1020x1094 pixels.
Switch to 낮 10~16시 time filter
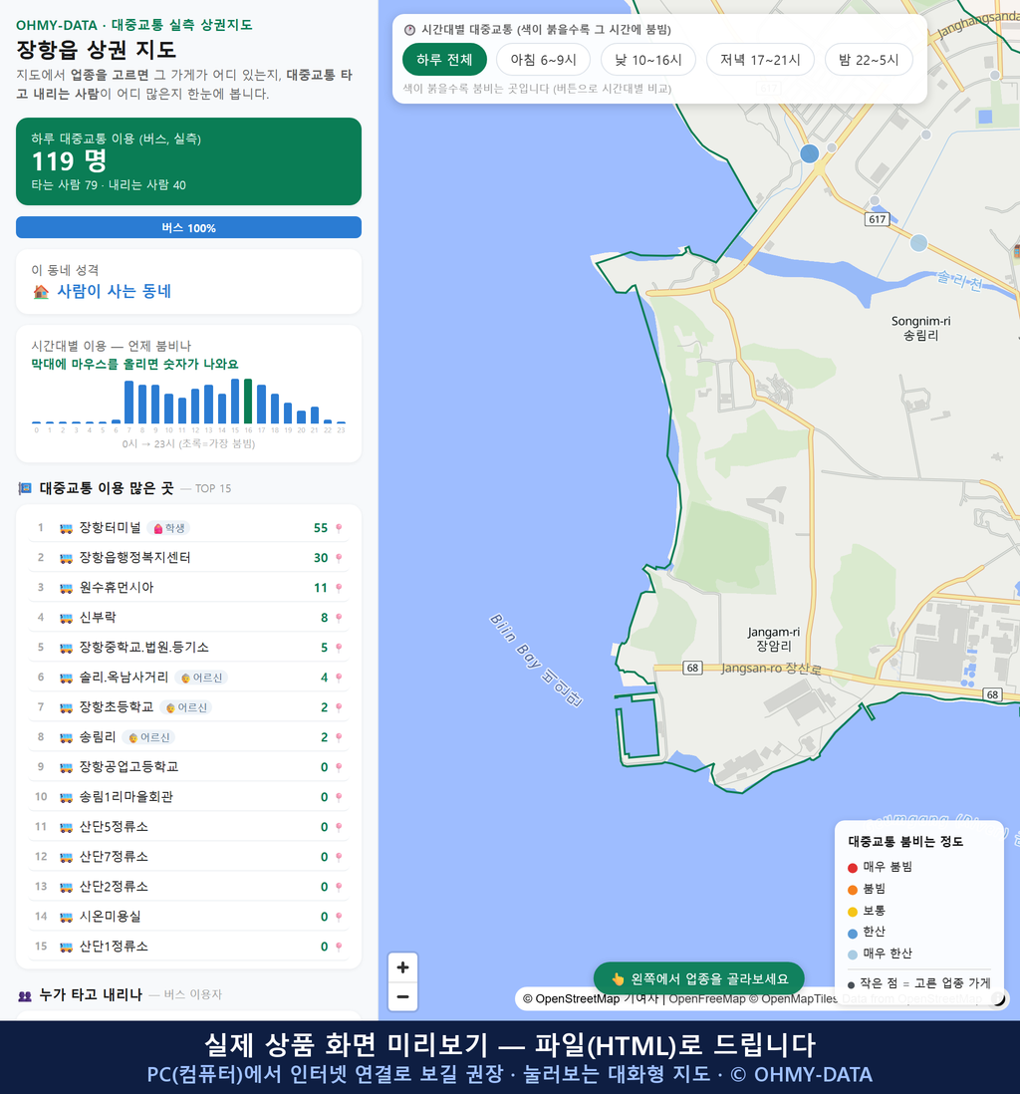click(648, 60)
